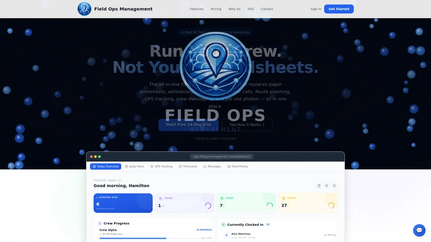Click the Alex Martinez name

(241, 234)
